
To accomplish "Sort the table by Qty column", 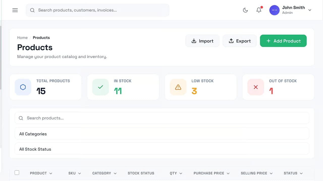I will [x=176, y=173].
